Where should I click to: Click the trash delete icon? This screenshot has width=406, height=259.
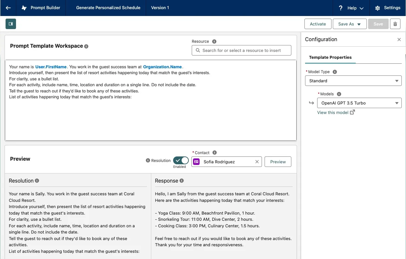click(395, 24)
